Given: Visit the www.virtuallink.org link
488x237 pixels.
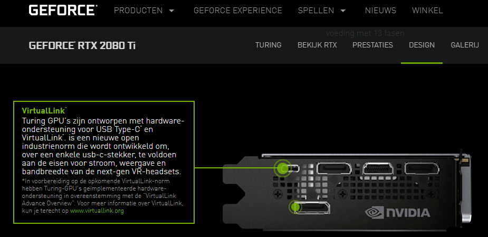Looking at the screenshot, I should [97, 211].
